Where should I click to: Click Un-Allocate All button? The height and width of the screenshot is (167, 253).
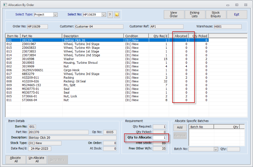(37, 160)
